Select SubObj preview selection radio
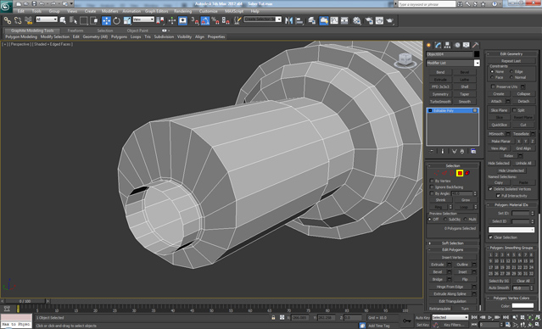 click(444, 219)
